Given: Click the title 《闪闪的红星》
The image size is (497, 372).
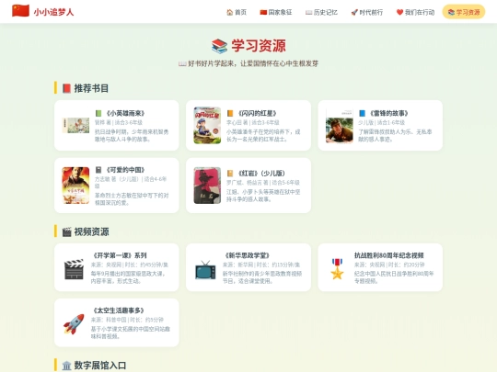Looking at the screenshot, I should [x=257, y=113].
